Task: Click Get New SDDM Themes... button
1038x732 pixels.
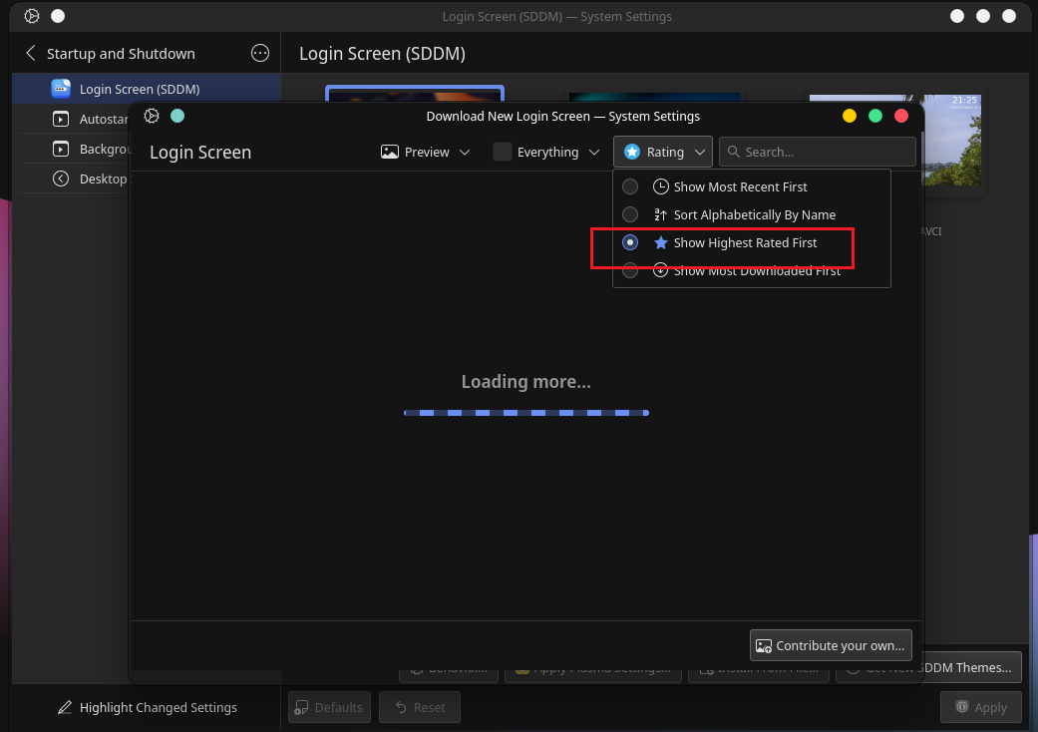Action: (x=972, y=668)
